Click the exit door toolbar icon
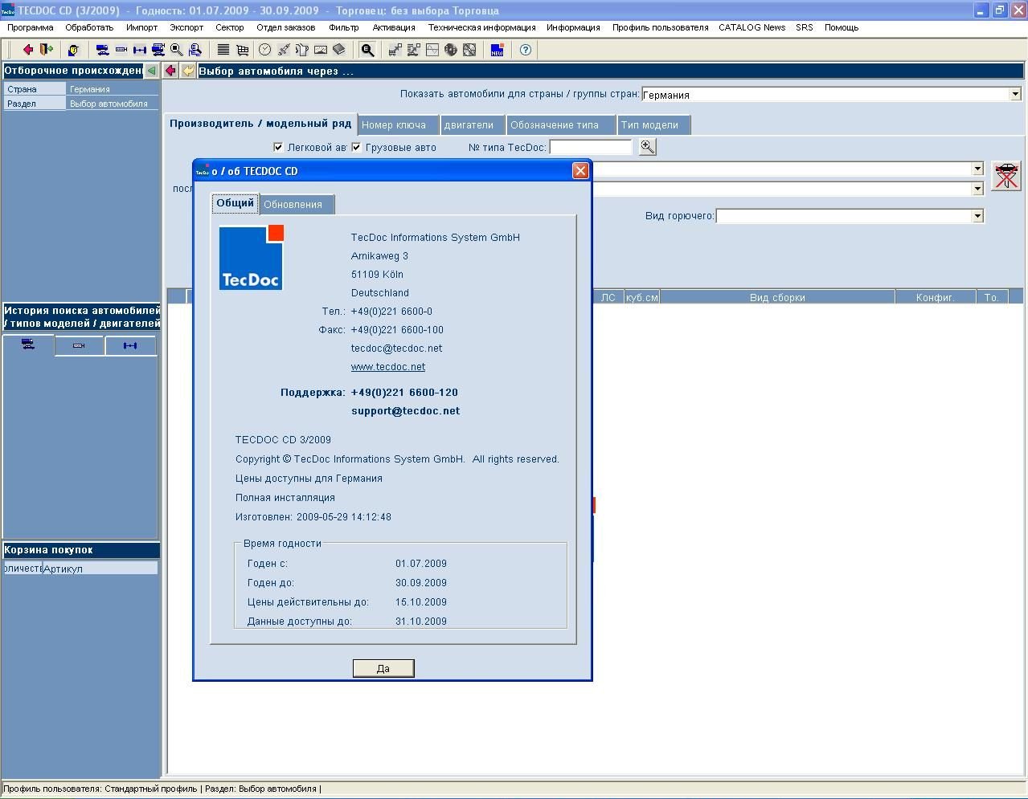The height and width of the screenshot is (799, 1028). tap(47, 50)
